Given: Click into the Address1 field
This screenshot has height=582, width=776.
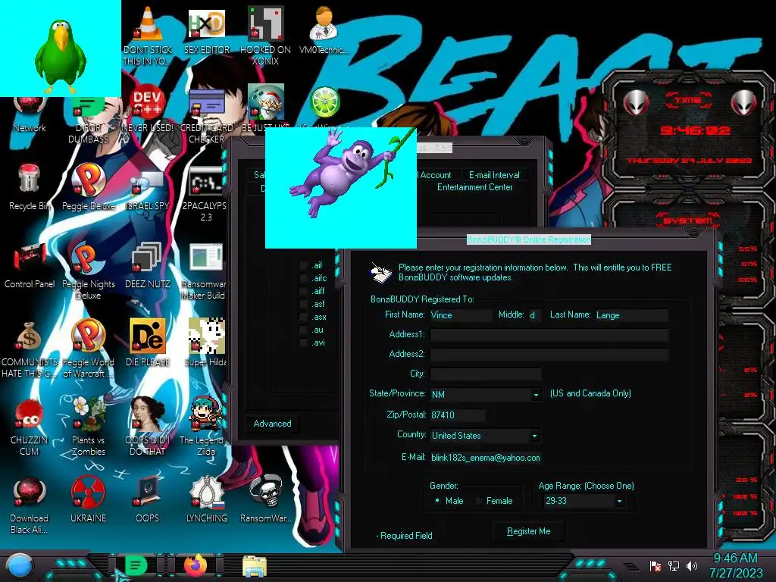Looking at the screenshot, I should click(549, 335).
